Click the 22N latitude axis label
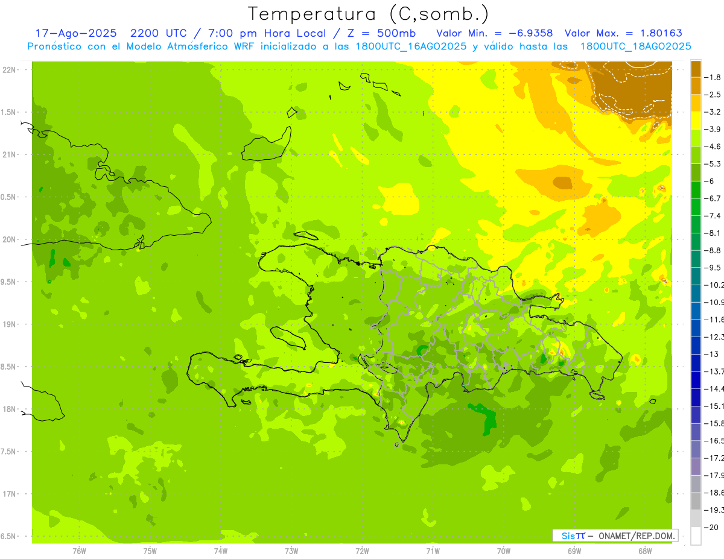The height and width of the screenshot is (559, 724). tap(10, 70)
